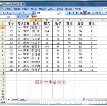
Task: Click the Merge and Center icon
Action: 92,13
